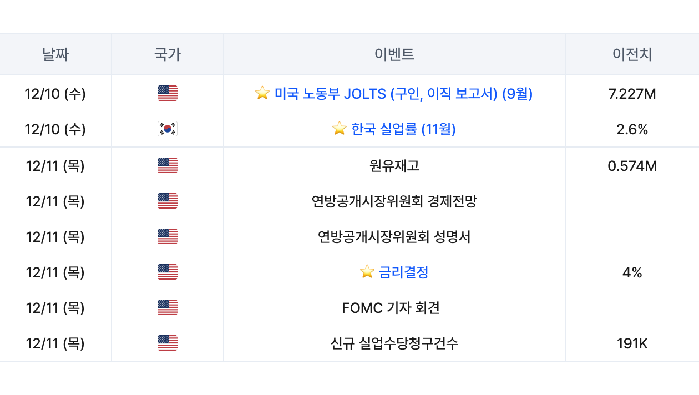Click the 191K previous value

tap(632, 343)
